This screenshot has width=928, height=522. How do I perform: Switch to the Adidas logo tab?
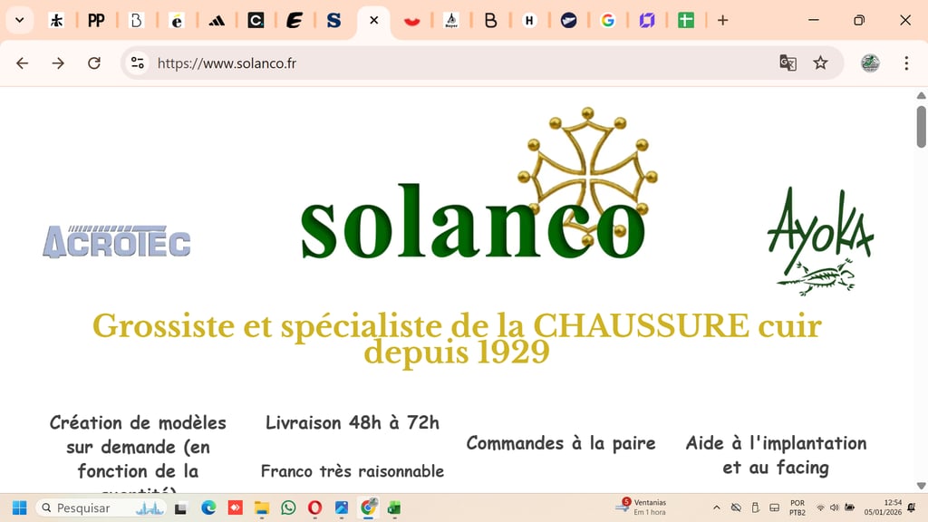click(217, 21)
